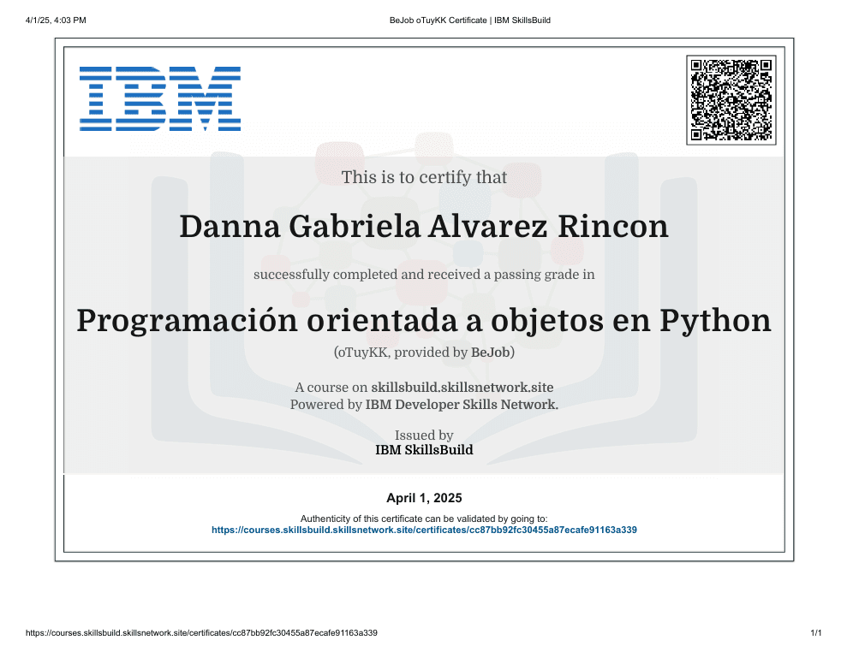Click the 'IBM Developer Skills Network' label
This screenshot has height=652, width=847.
[x=460, y=404]
